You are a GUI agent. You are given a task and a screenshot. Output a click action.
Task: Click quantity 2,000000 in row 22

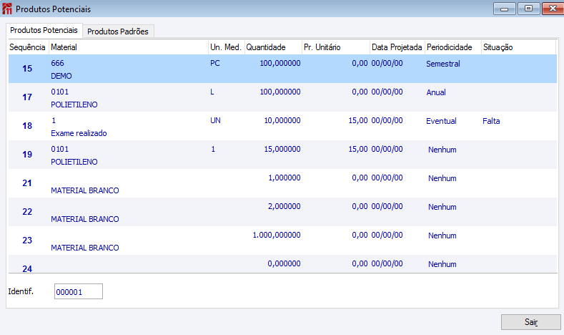pos(285,206)
